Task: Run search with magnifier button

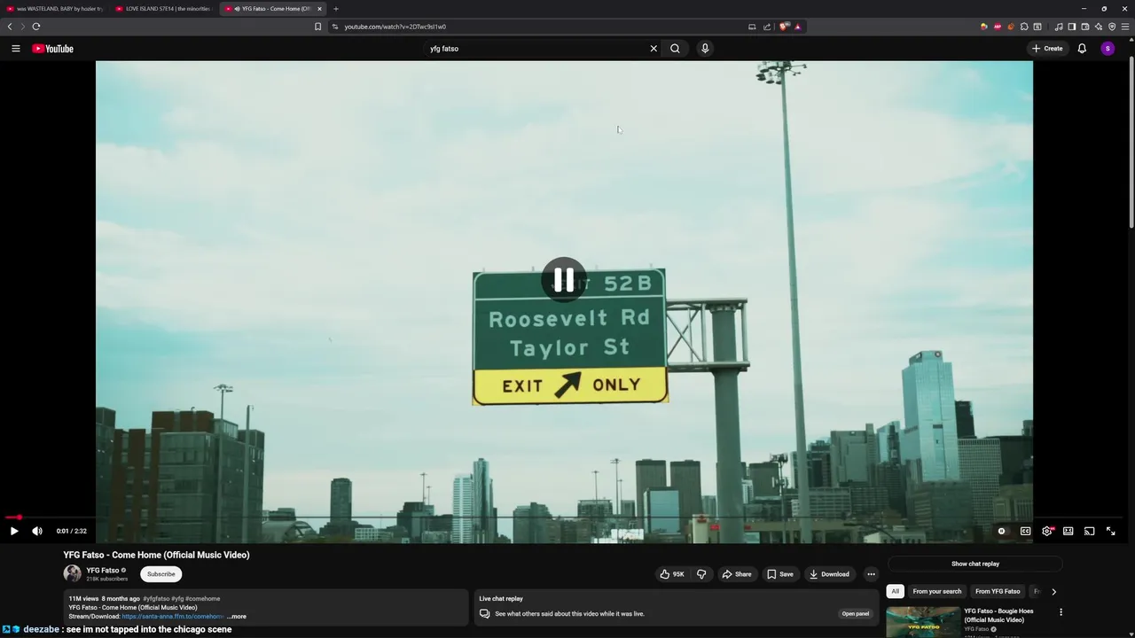Action: pyautogui.click(x=675, y=49)
